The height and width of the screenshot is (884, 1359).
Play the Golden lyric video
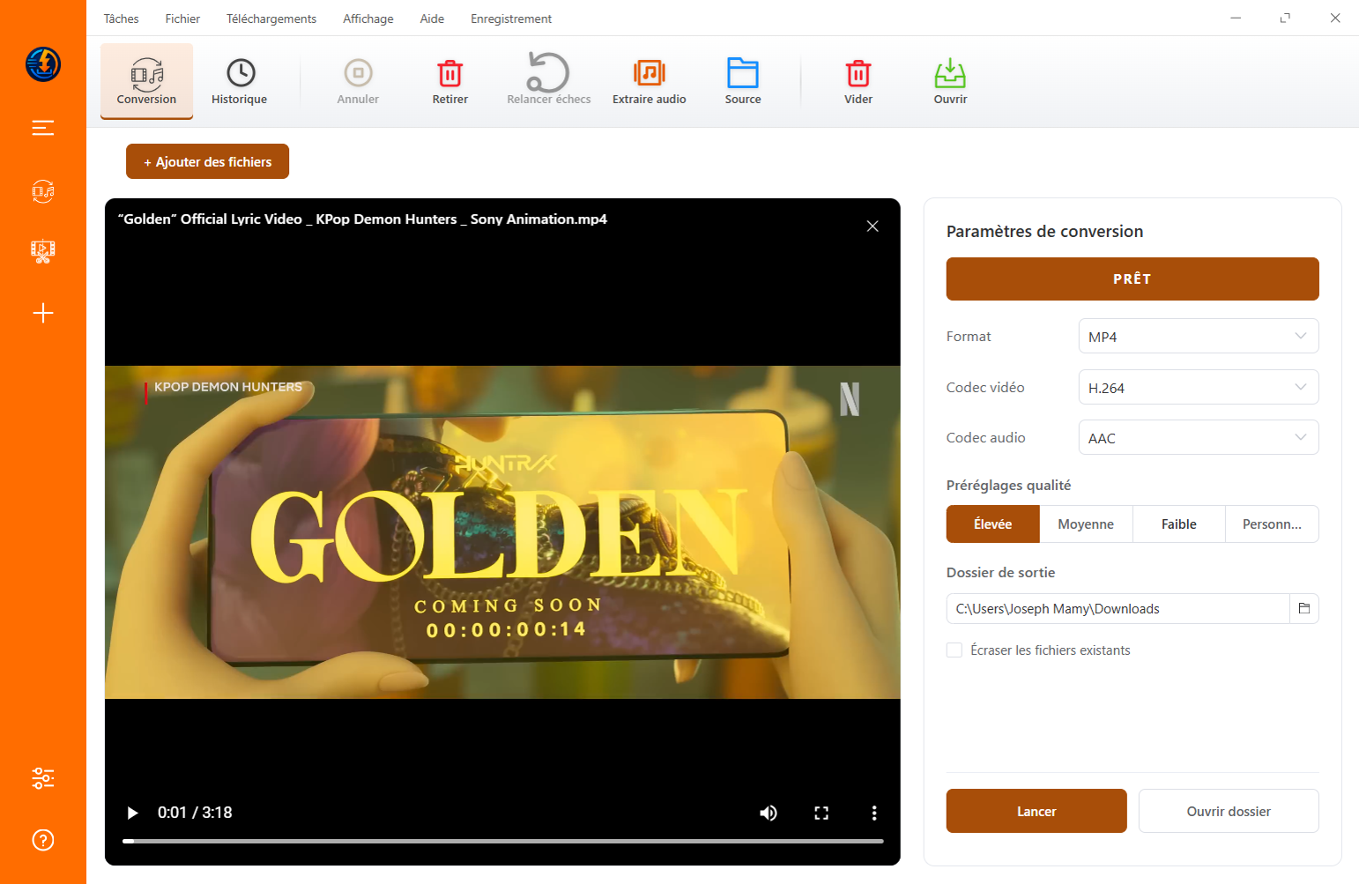[x=132, y=813]
